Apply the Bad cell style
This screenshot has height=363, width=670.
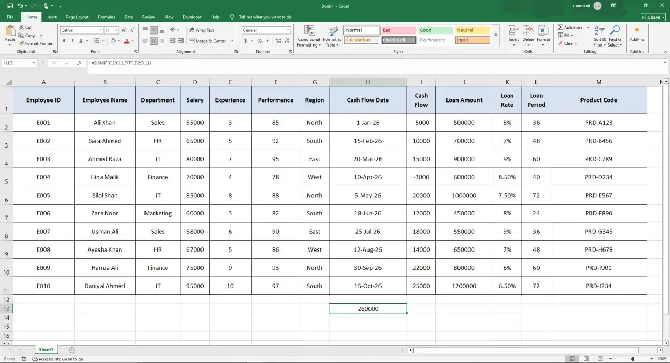[x=398, y=30]
